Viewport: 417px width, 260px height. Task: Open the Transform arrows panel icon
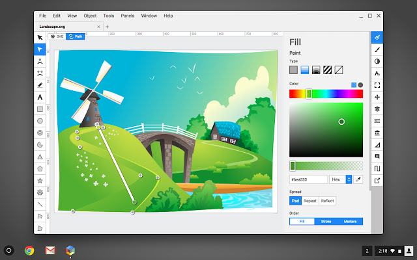(x=377, y=97)
